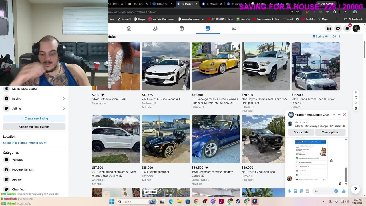The width and height of the screenshot is (366, 206).
Task: Click the chat conversation scrollbar
Action: pos(346,175)
